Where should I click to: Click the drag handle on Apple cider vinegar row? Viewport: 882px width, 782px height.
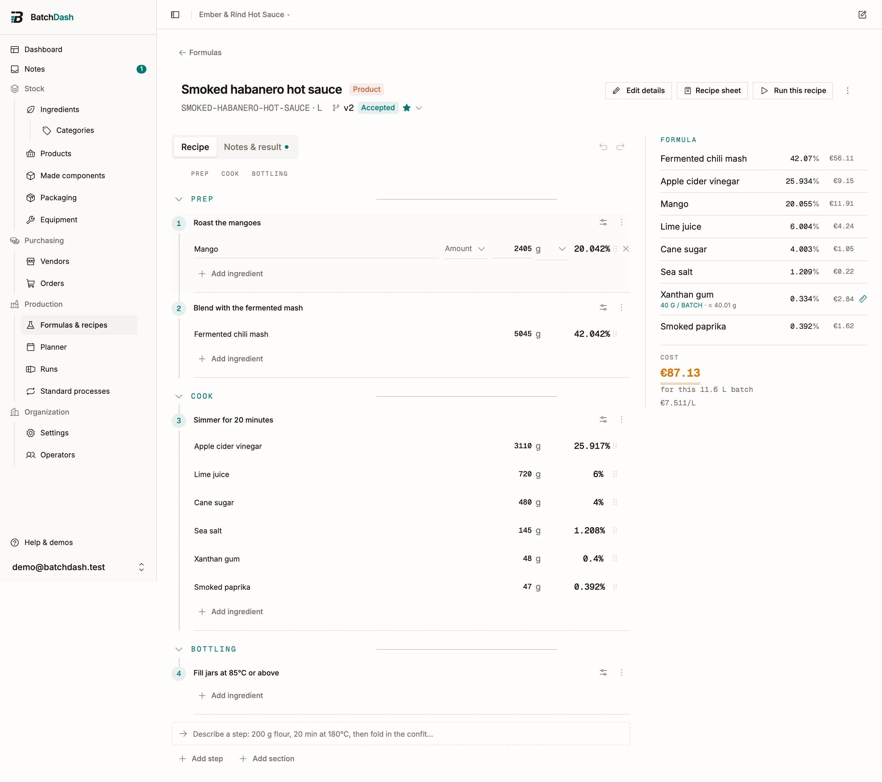pos(615,446)
